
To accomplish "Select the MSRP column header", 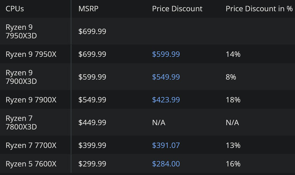I will click(88, 9).
